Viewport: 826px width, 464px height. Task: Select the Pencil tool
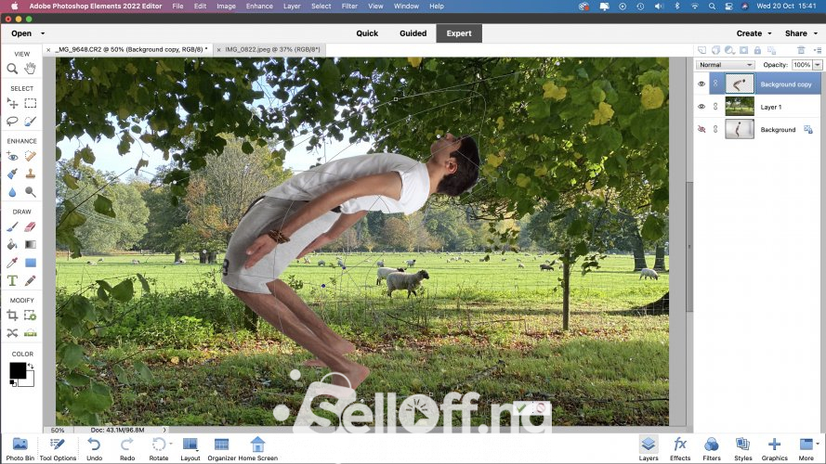[31, 281]
